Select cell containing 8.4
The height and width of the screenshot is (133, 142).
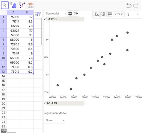[x=27, y=49]
